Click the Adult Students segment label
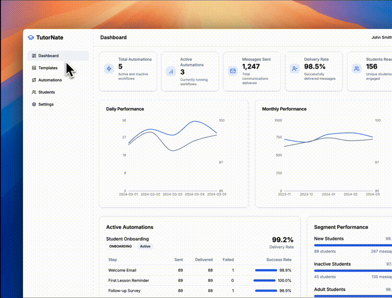The image size is (392, 298). (329, 290)
